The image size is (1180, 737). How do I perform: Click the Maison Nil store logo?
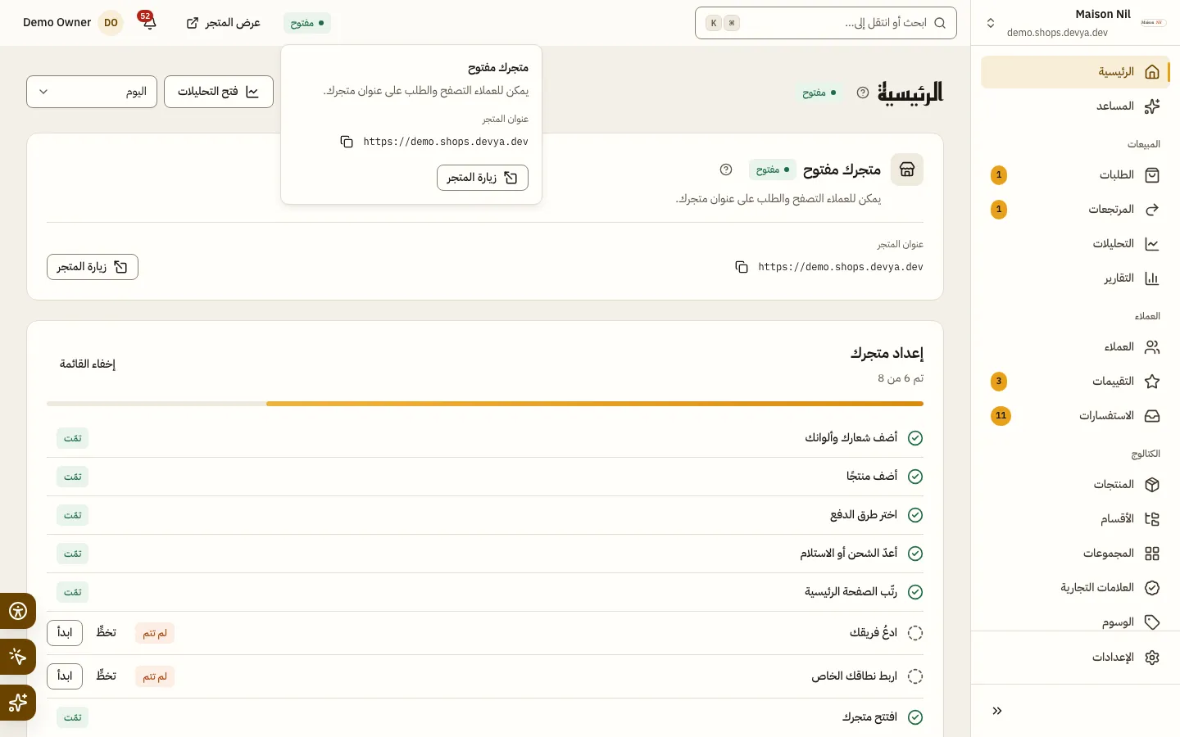1153,23
